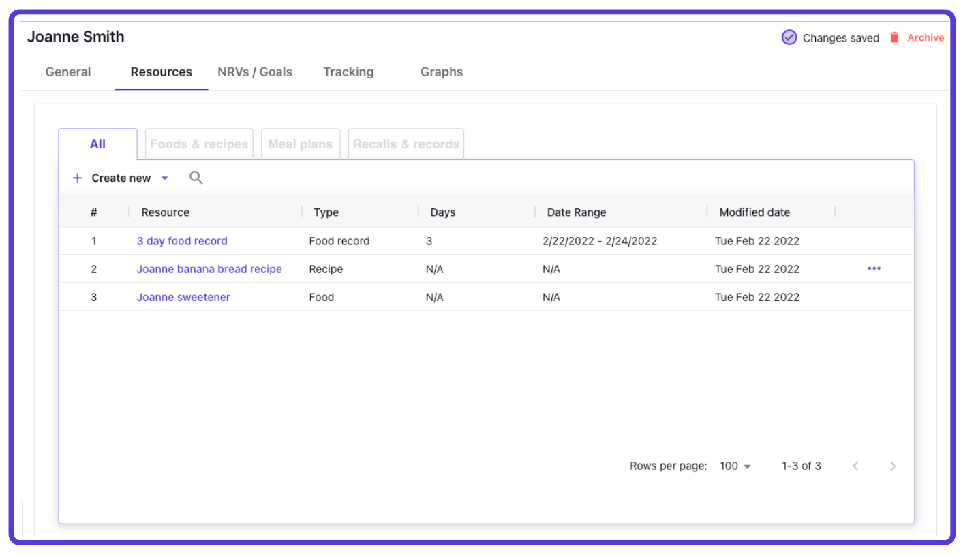Click the Recipe type cell
Viewport: 961px width, 555px height.
(326, 269)
